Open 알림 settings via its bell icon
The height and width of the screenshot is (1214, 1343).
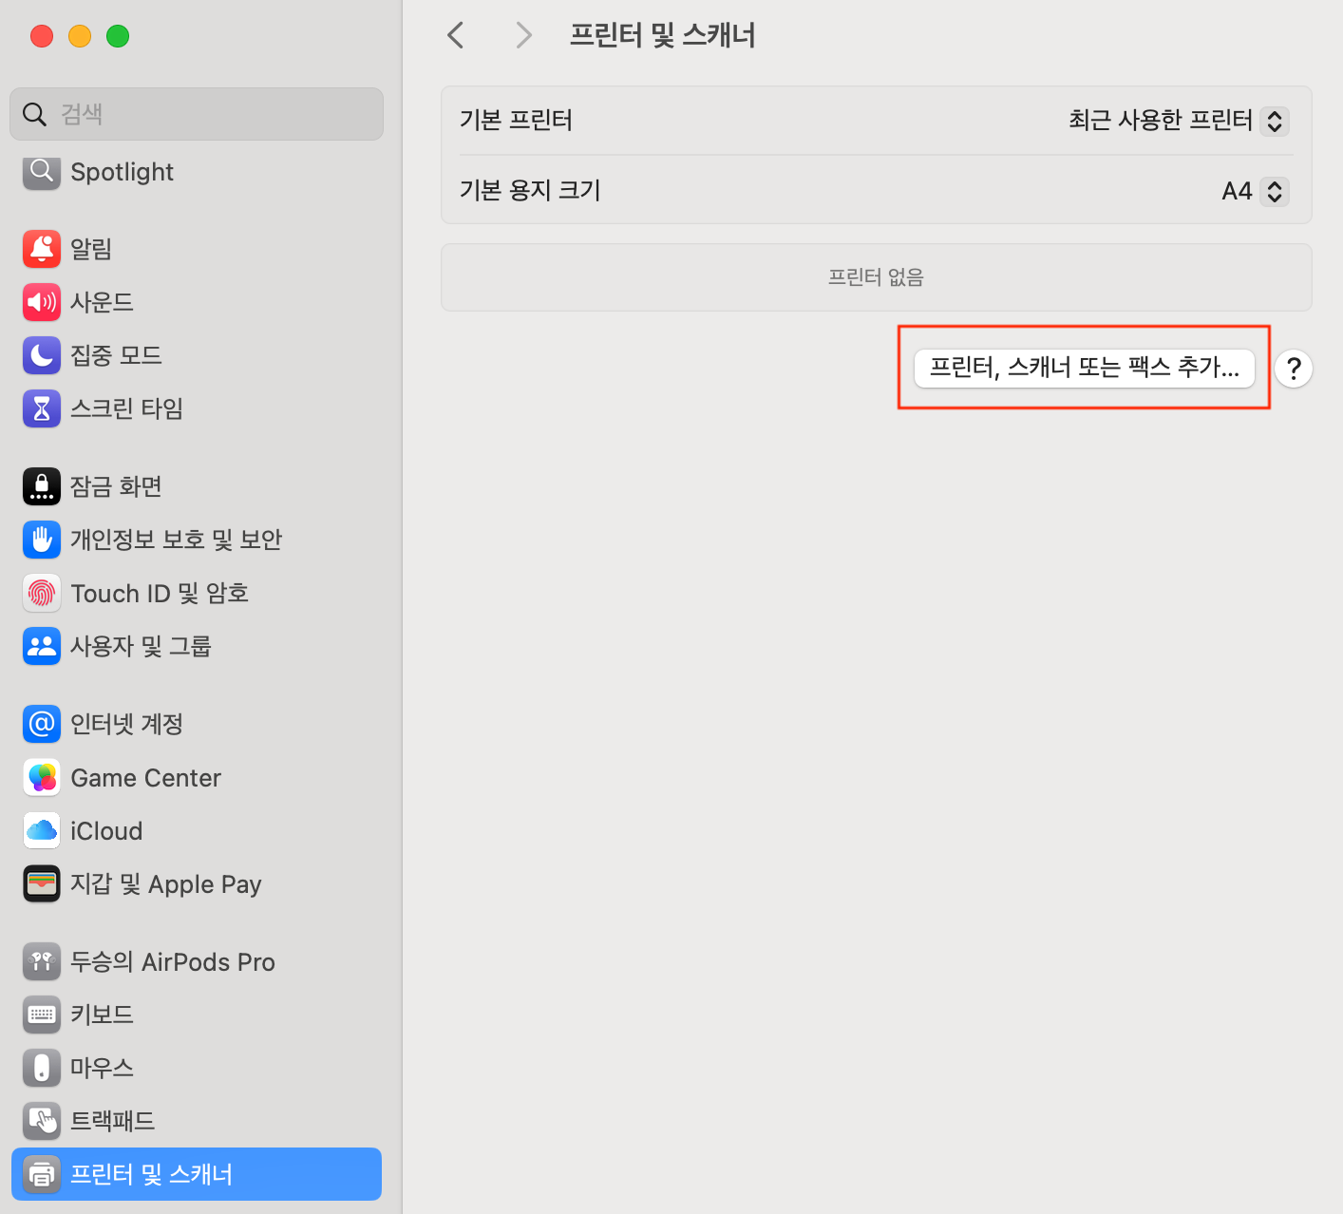click(x=41, y=249)
